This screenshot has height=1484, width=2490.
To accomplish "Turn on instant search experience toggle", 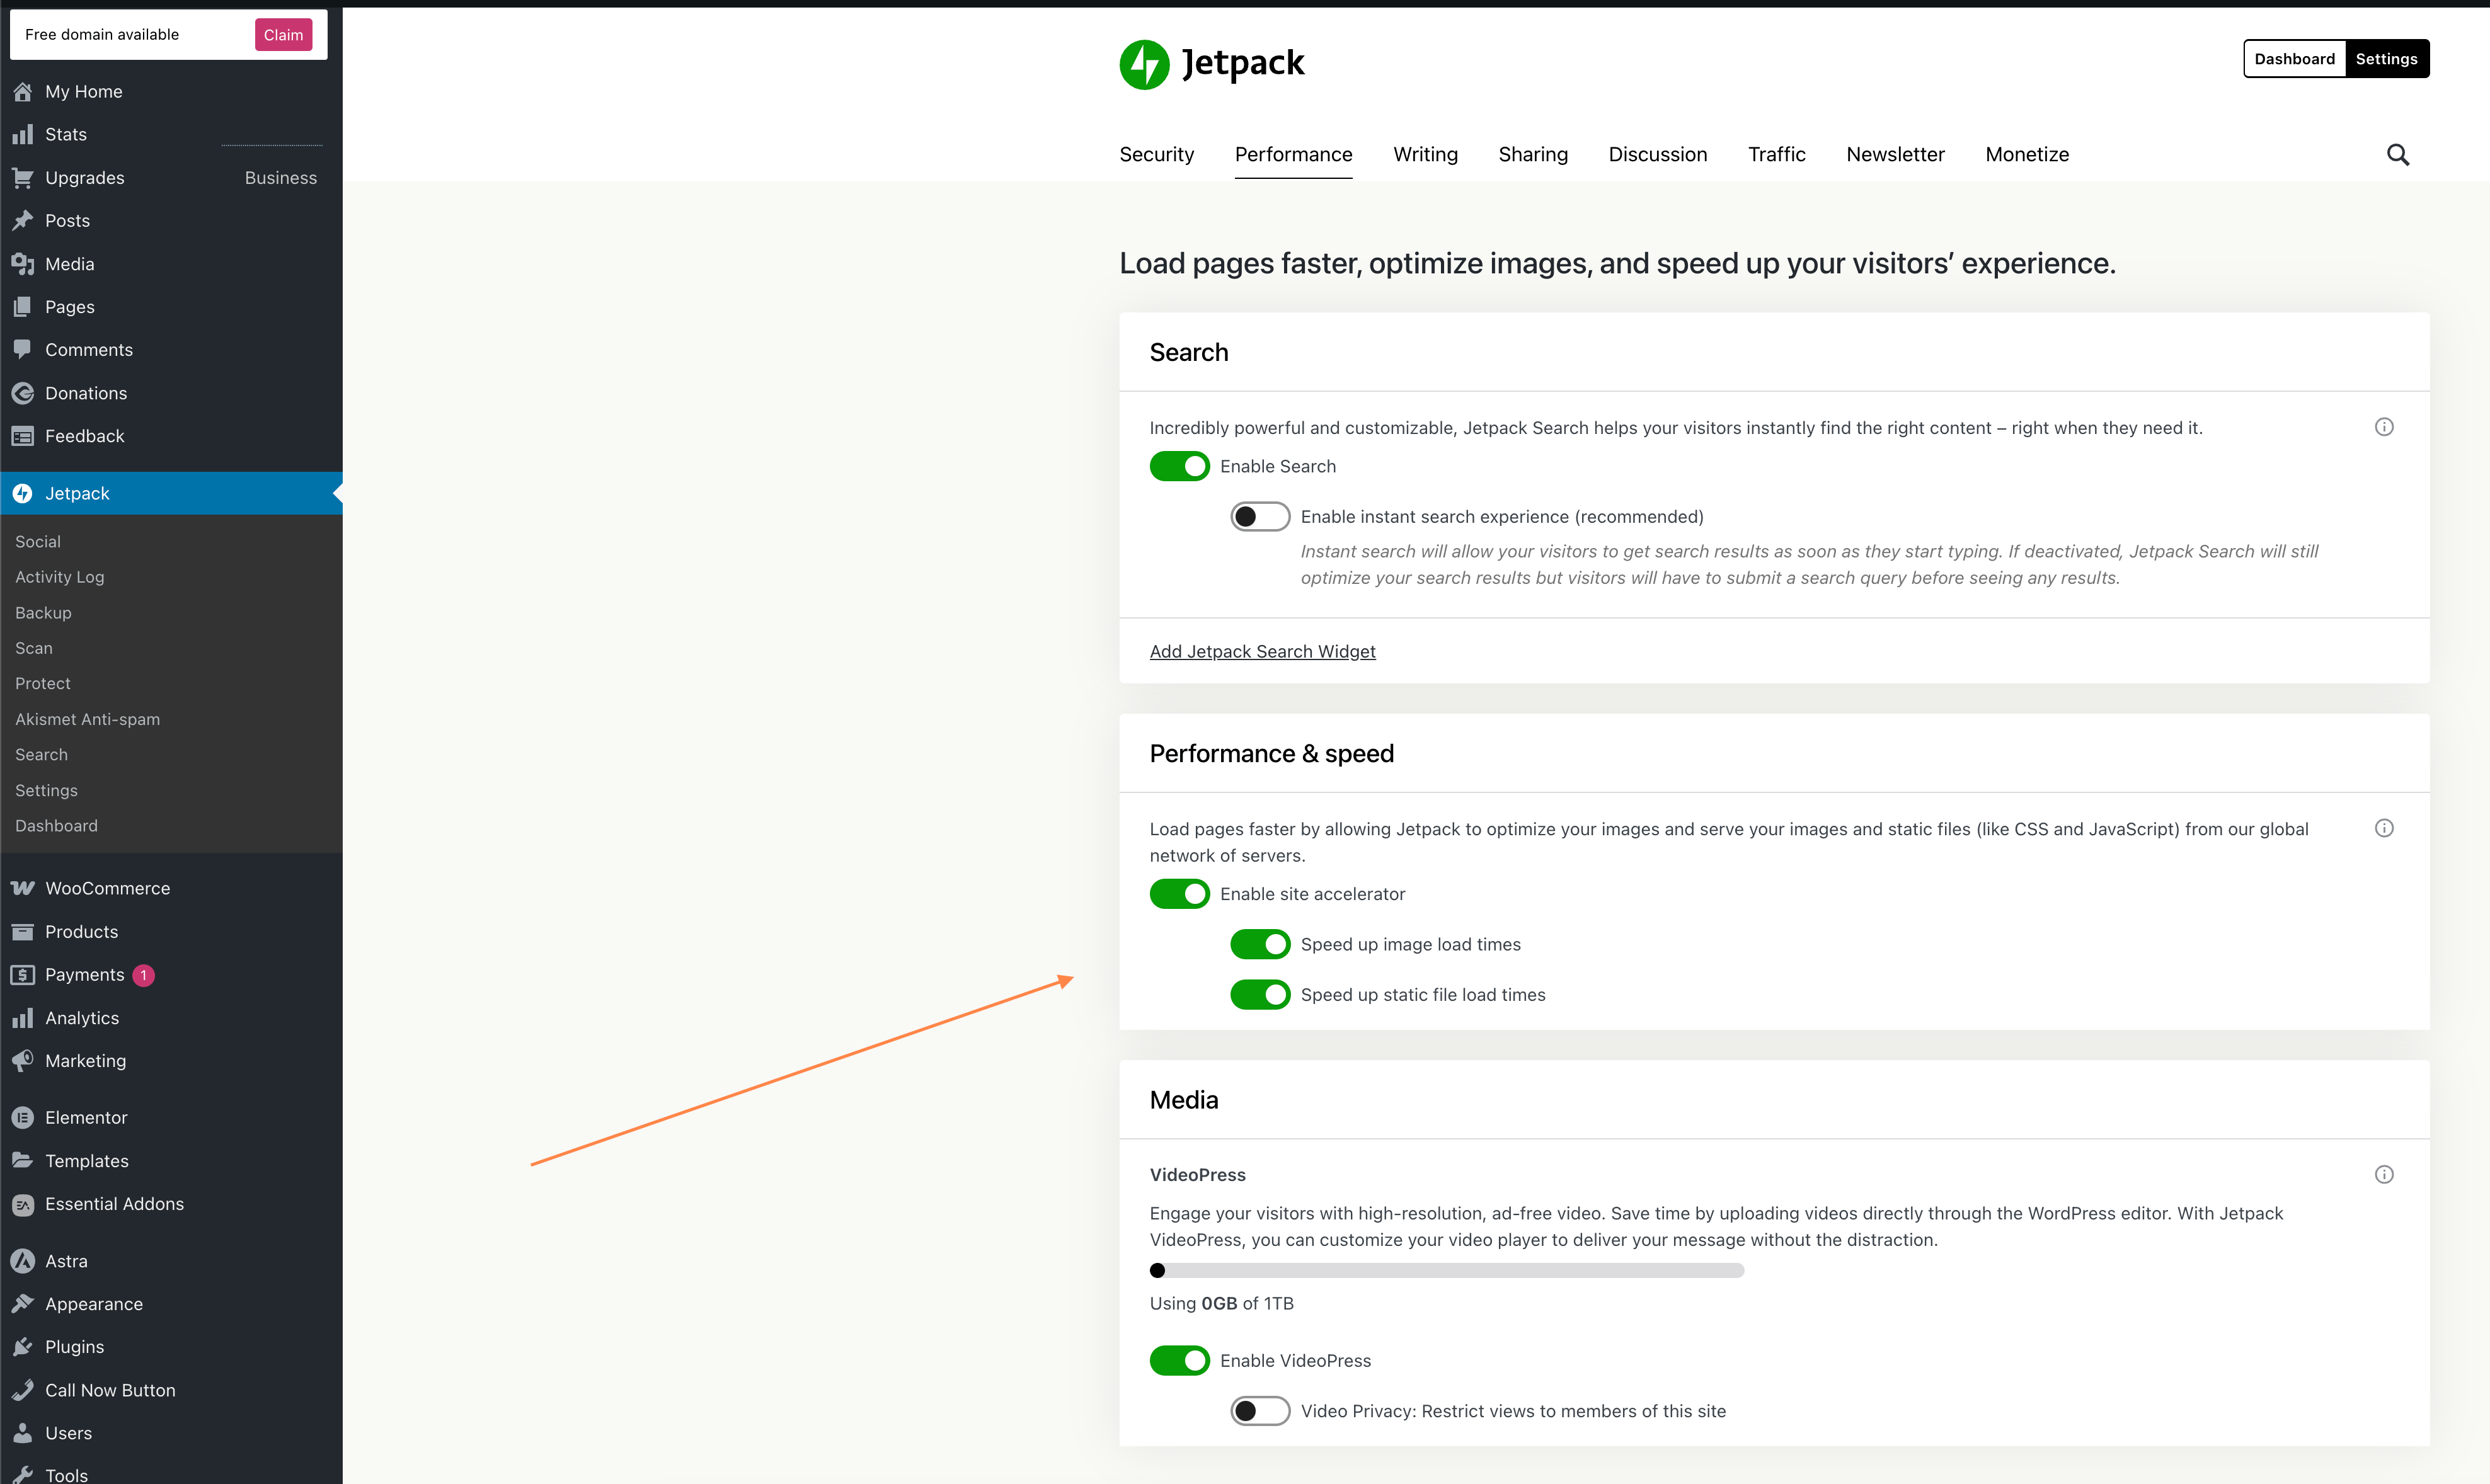I will tap(1260, 516).
